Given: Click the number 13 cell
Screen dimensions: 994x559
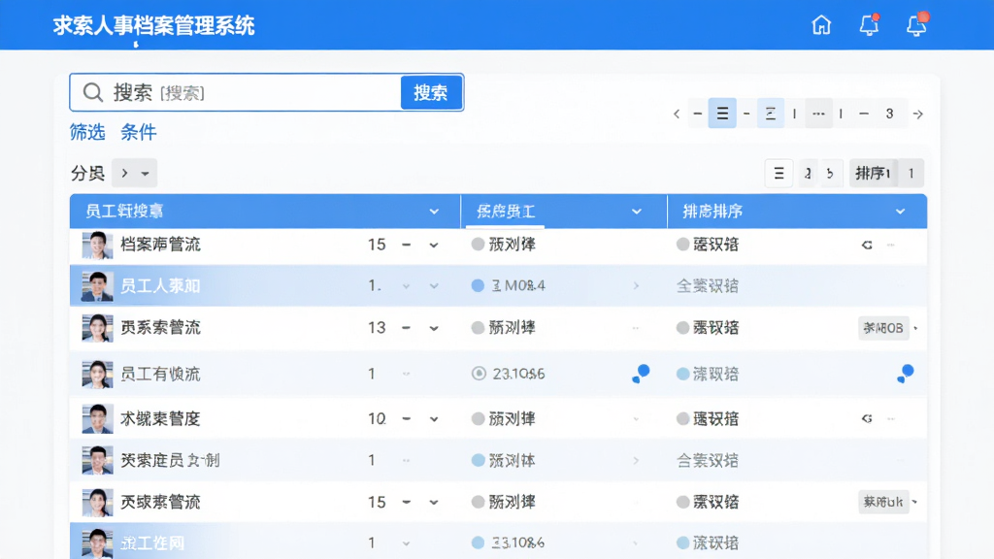Looking at the screenshot, I should pos(377,328).
